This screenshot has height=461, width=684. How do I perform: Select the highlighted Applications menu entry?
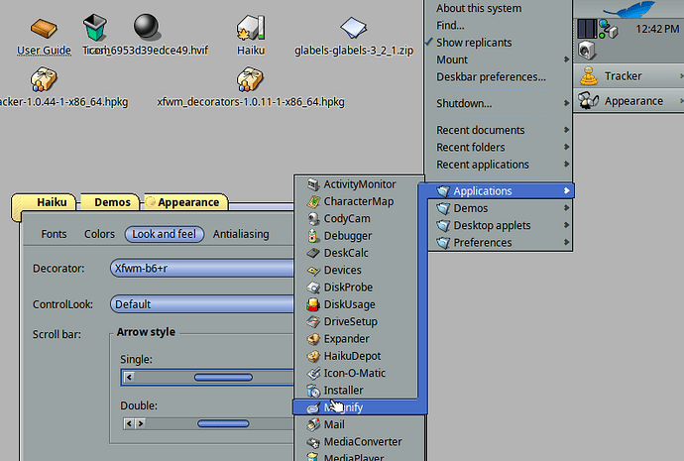click(x=500, y=191)
